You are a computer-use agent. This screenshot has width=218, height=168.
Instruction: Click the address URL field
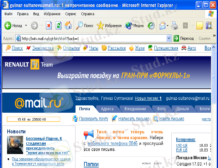[91, 38]
